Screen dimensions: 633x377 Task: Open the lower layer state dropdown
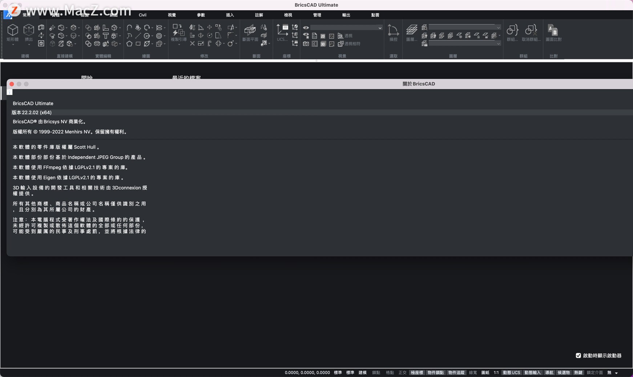click(x=465, y=43)
